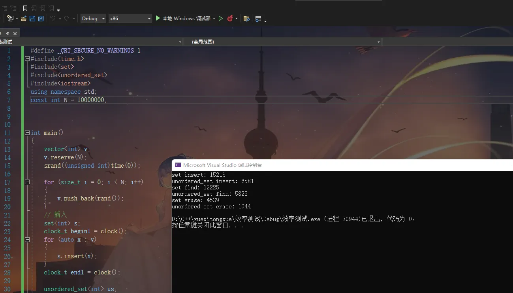Click line number 7 in the gutter
This screenshot has height=293, width=513.
pyautogui.click(x=9, y=100)
